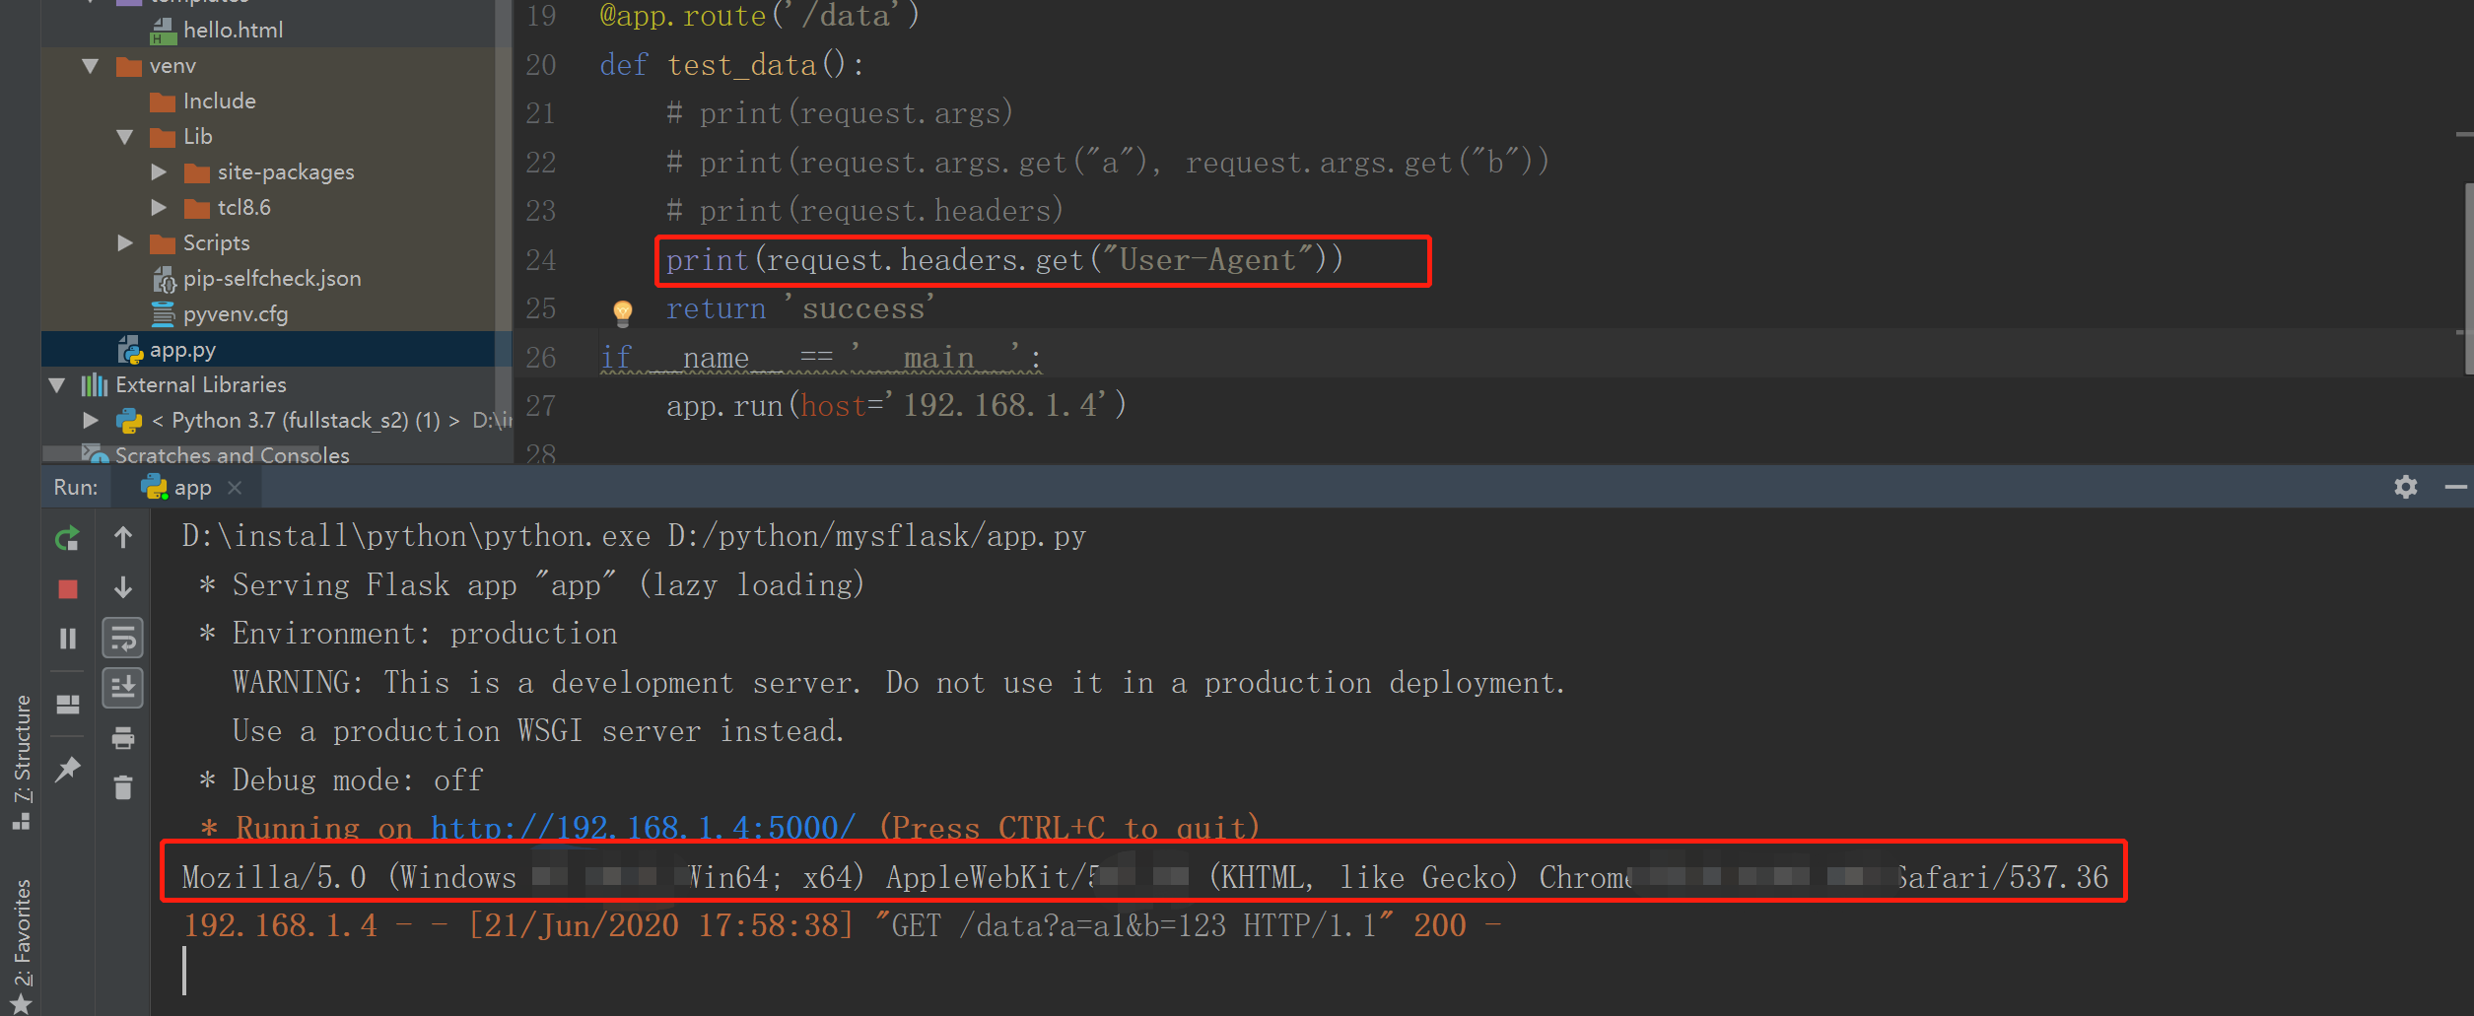Image resolution: width=2474 pixels, height=1016 pixels.
Task: Click the up arrow in Run toolbar
Action: click(x=123, y=537)
